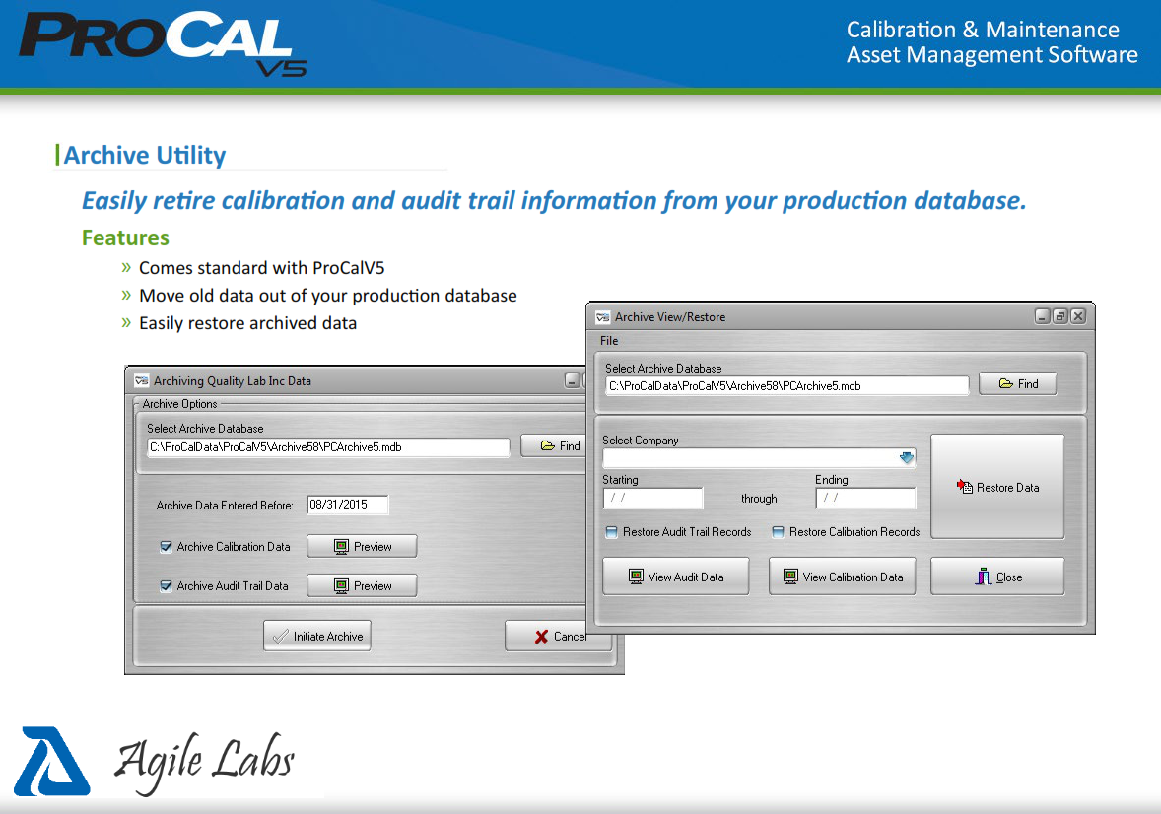
Task: Click the Starting date field
Action: tap(652, 498)
